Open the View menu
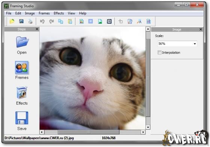The width and height of the screenshot is (210, 147). pos(71,13)
